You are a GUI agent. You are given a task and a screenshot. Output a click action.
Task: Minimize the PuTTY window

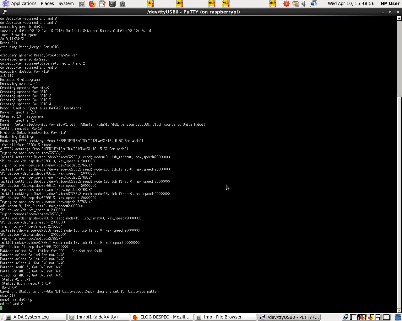[383, 12]
